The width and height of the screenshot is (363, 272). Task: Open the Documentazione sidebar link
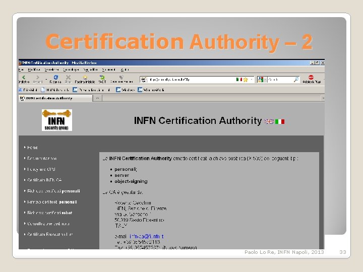pos(42,158)
